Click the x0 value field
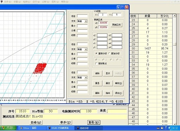Image resolution: width=180 pixels, height=131 pixels. 103,23
